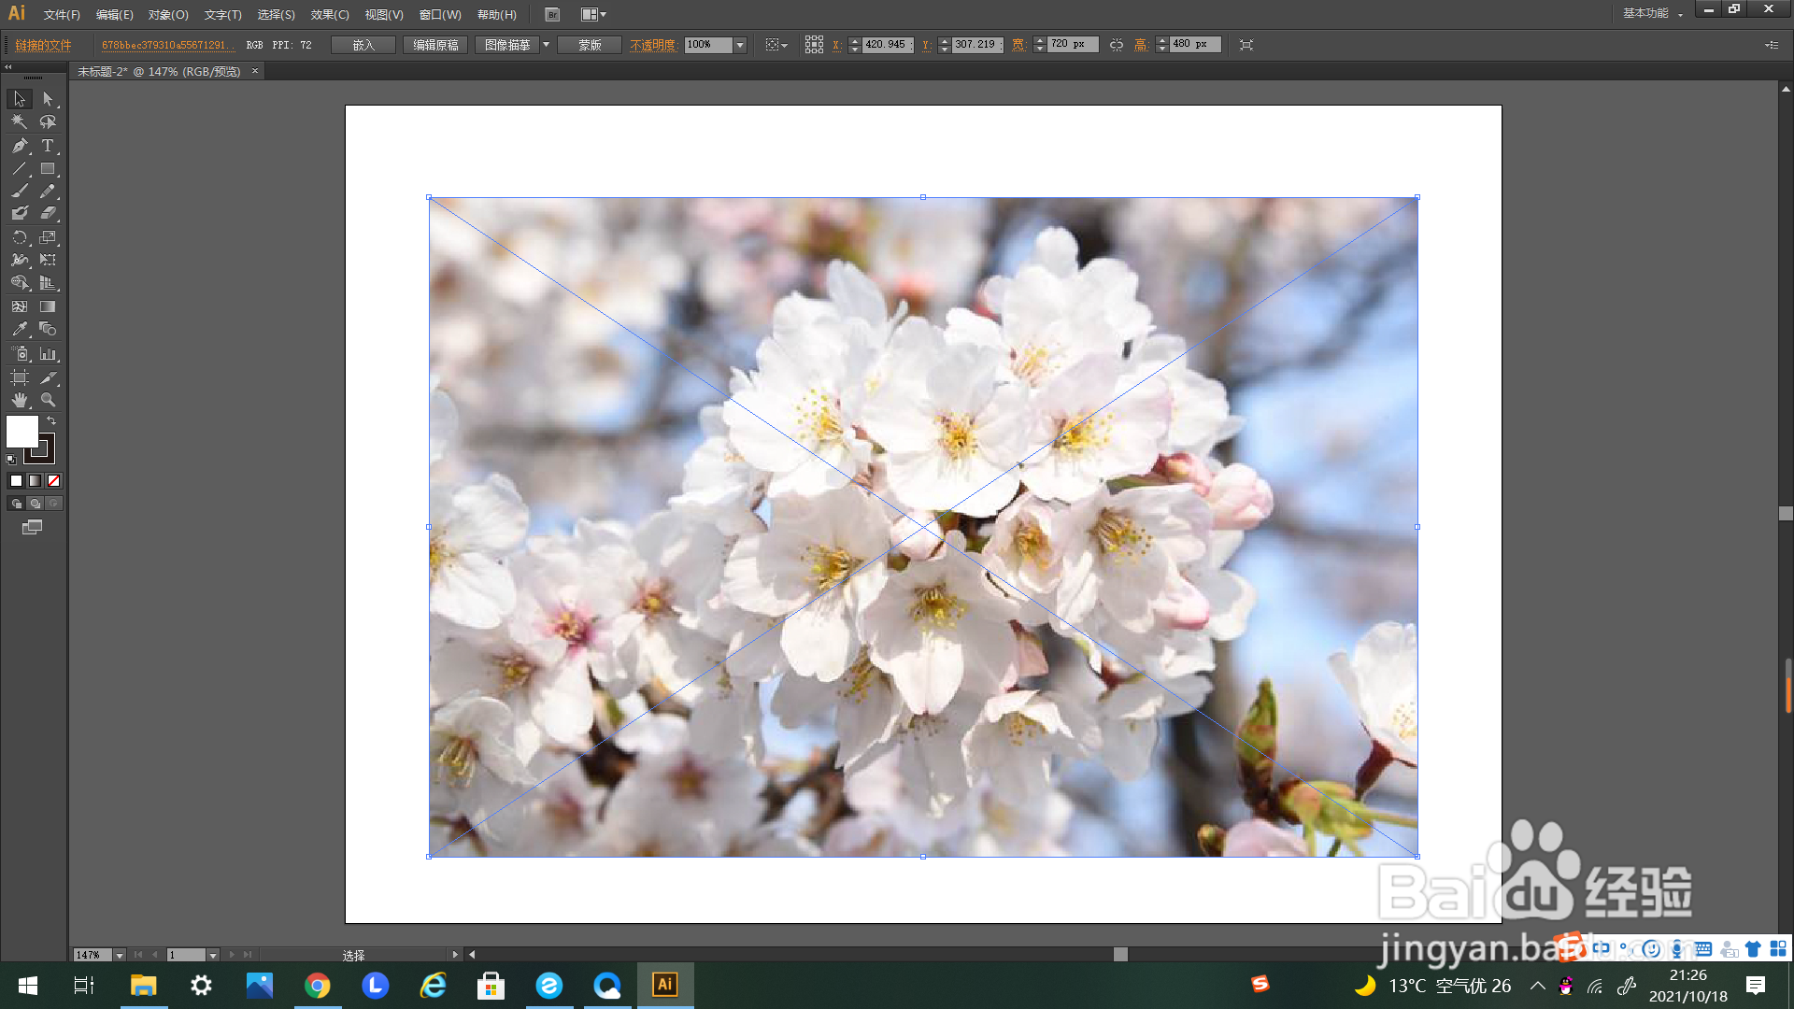Click the 嵌入 embed button
The image size is (1794, 1009).
[x=363, y=45]
